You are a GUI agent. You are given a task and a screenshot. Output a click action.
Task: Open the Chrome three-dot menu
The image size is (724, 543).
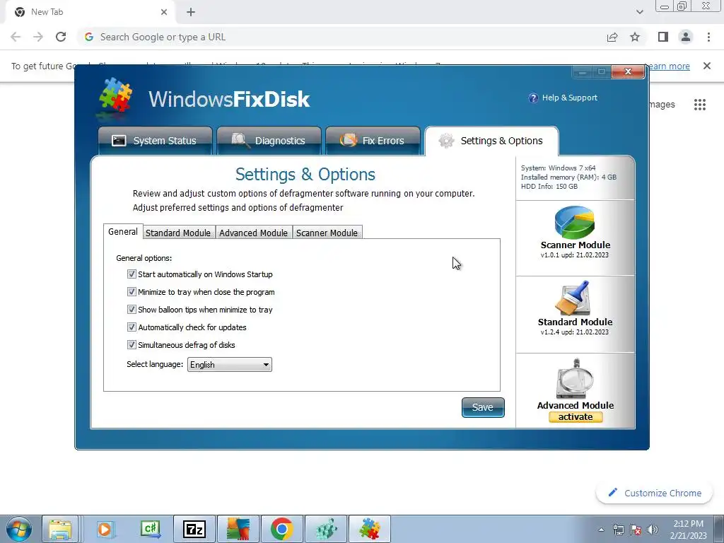708,37
